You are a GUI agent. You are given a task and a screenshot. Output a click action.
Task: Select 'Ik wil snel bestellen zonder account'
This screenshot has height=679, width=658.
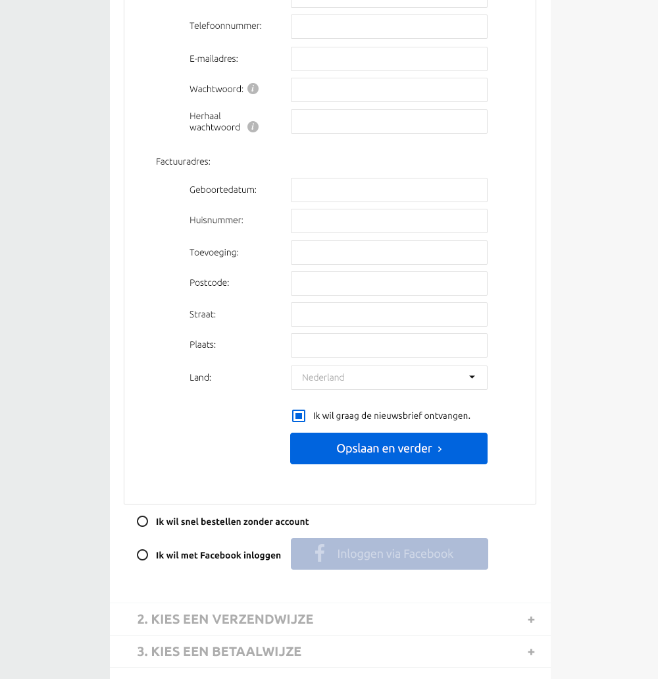tap(142, 522)
